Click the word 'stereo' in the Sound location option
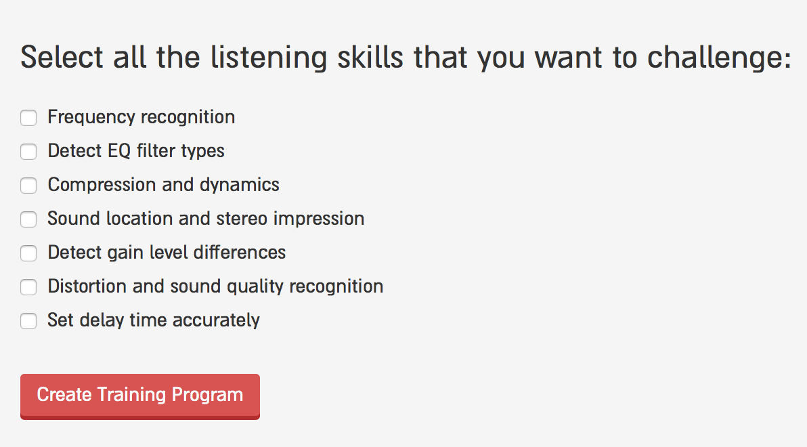The width and height of the screenshot is (807, 447). (x=242, y=219)
